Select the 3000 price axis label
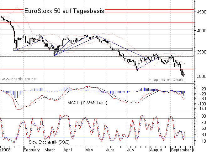 click(x=200, y=76)
